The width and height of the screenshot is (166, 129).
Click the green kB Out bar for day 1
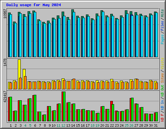click(11, 109)
